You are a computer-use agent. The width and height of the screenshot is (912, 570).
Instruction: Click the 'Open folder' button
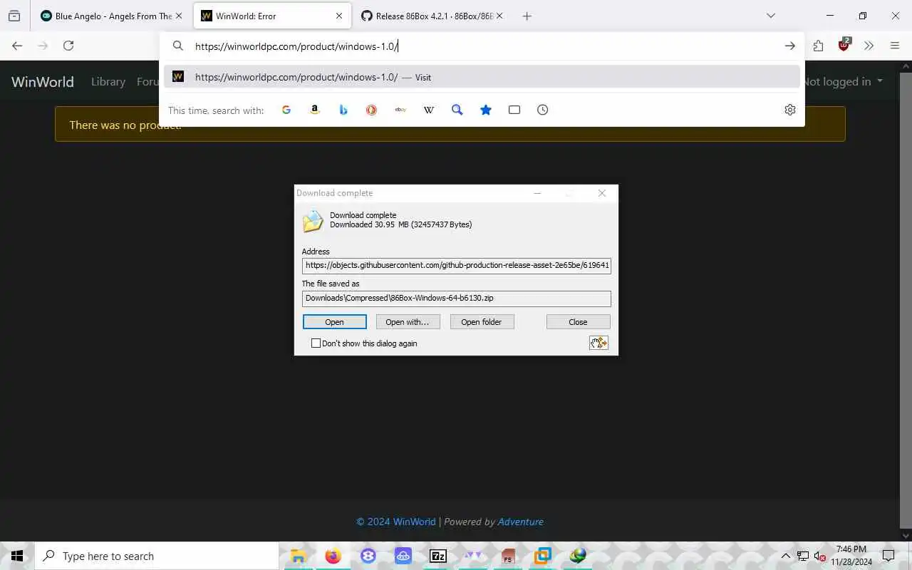[x=482, y=322]
